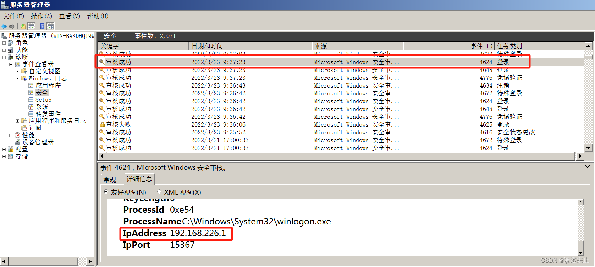This screenshot has width=595, height=267.
Task: Click the lock icon of 审核失败 row
Action: 102,124
